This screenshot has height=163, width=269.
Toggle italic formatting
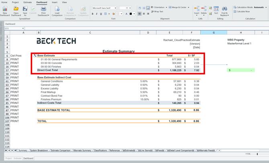(x=97, y=14)
